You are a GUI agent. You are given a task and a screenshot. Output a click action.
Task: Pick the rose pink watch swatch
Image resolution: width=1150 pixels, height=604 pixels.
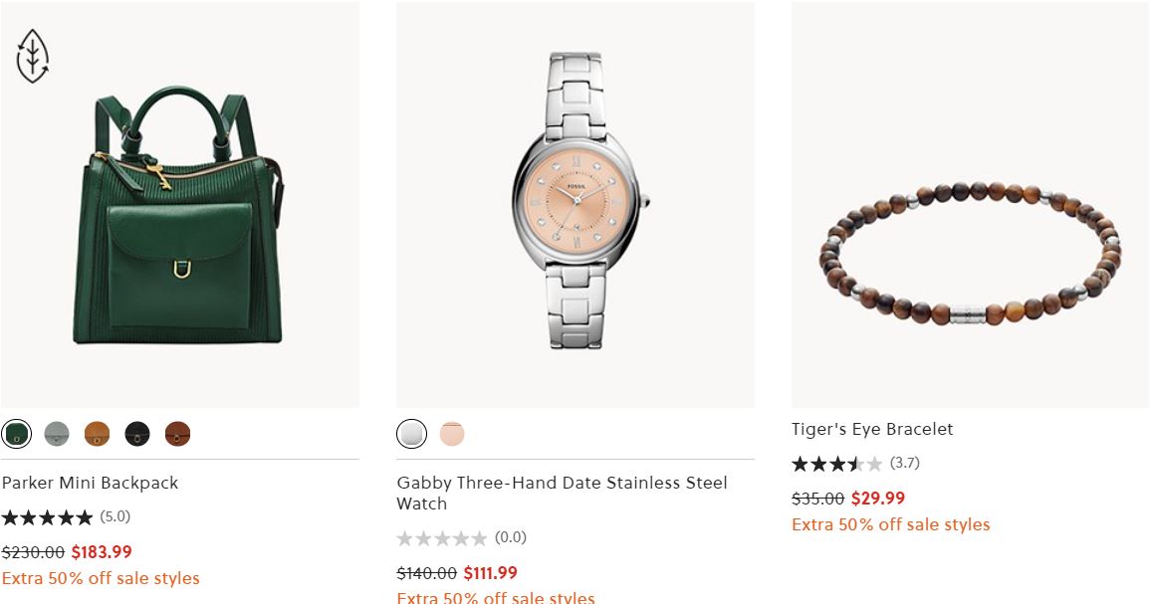pos(452,434)
